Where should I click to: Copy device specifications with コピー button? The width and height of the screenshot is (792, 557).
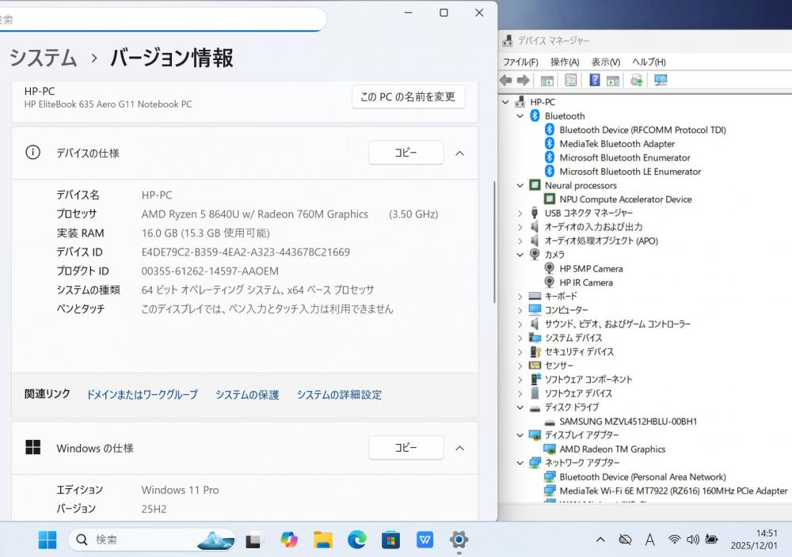406,153
